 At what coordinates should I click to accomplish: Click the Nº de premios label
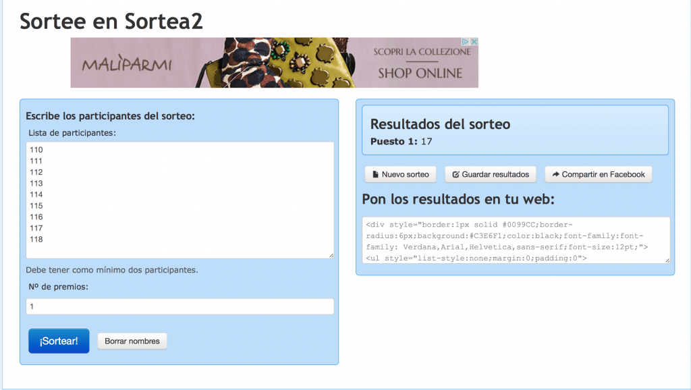tap(58, 287)
